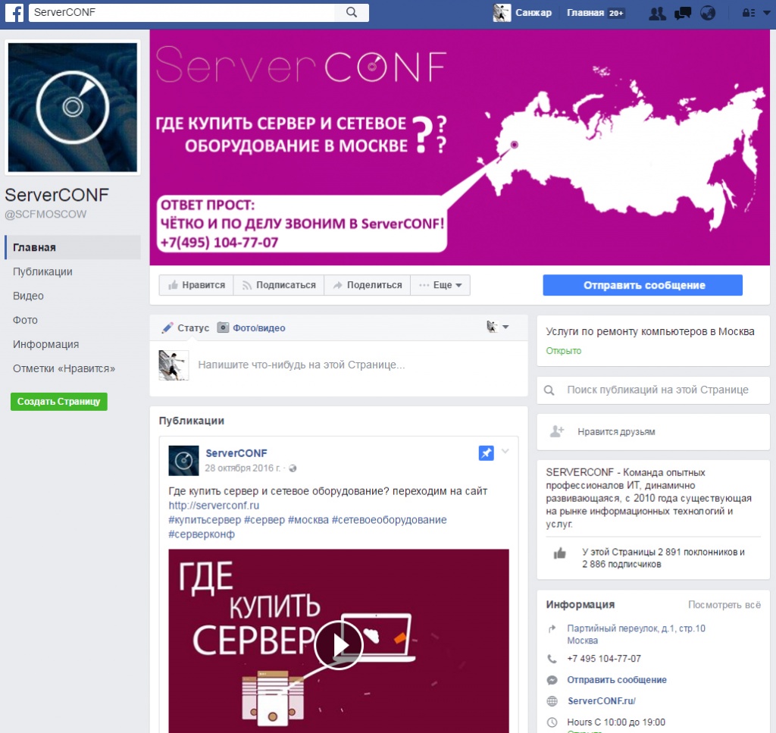Open the #сервер hashtag
The width and height of the screenshot is (776, 733).
264,520
